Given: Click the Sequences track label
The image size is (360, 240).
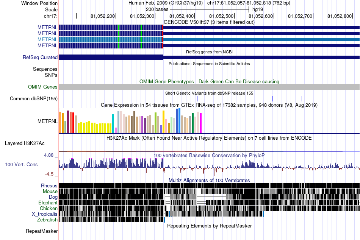Looking at the screenshot, I should coord(45,69).
